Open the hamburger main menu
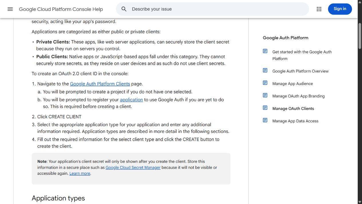 click(x=10, y=9)
